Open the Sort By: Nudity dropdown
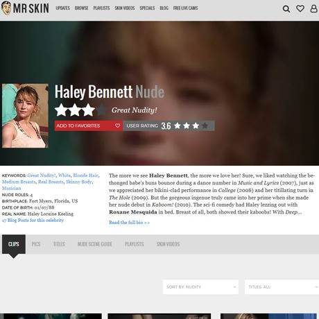319x319 pixels. click(200, 287)
